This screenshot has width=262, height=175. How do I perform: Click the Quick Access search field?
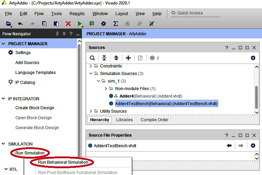(x=197, y=13)
